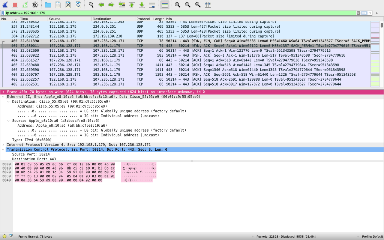384x240 pixels.
Task: Apply the display filter with arrow button
Action: 364,12
